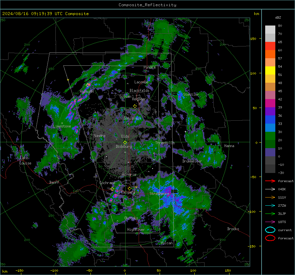
Task: Select the Didsbury label on map
Action: tap(124, 146)
